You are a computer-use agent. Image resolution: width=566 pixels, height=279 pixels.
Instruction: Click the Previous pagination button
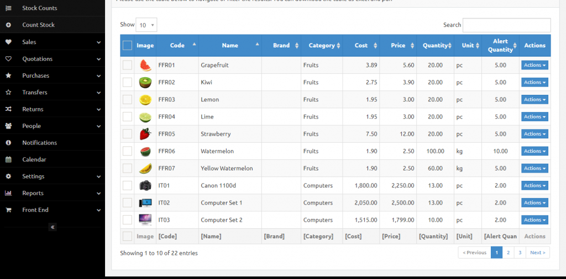[474, 253]
